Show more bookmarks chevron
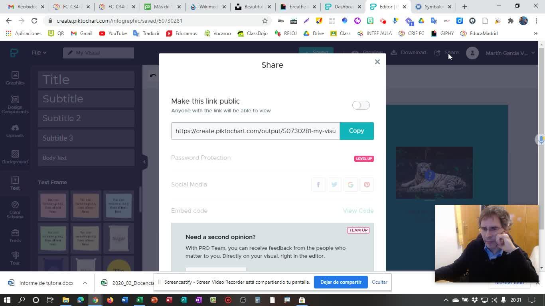545x306 pixels. click(535, 33)
